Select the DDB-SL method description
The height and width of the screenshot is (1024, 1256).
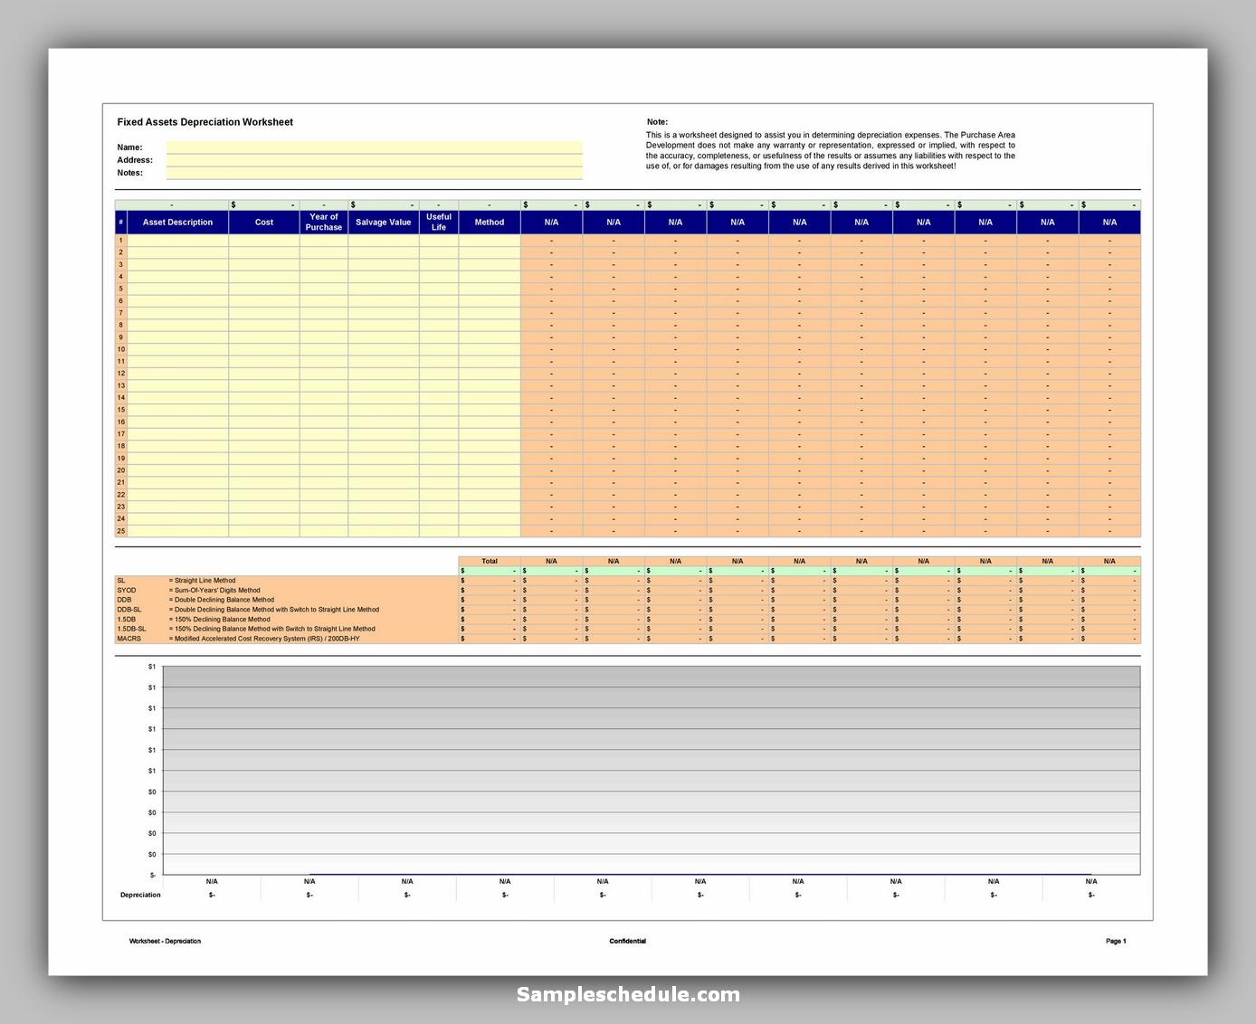(x=272, y=610)
